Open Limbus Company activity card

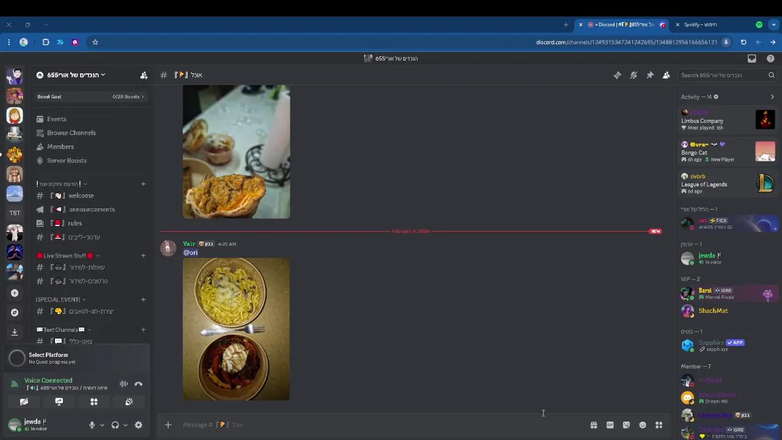tap(728, 119)
